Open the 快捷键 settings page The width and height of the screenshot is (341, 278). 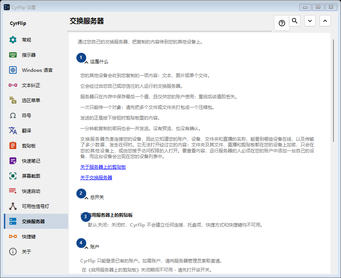pyautogui.click(x=36, y=236)
